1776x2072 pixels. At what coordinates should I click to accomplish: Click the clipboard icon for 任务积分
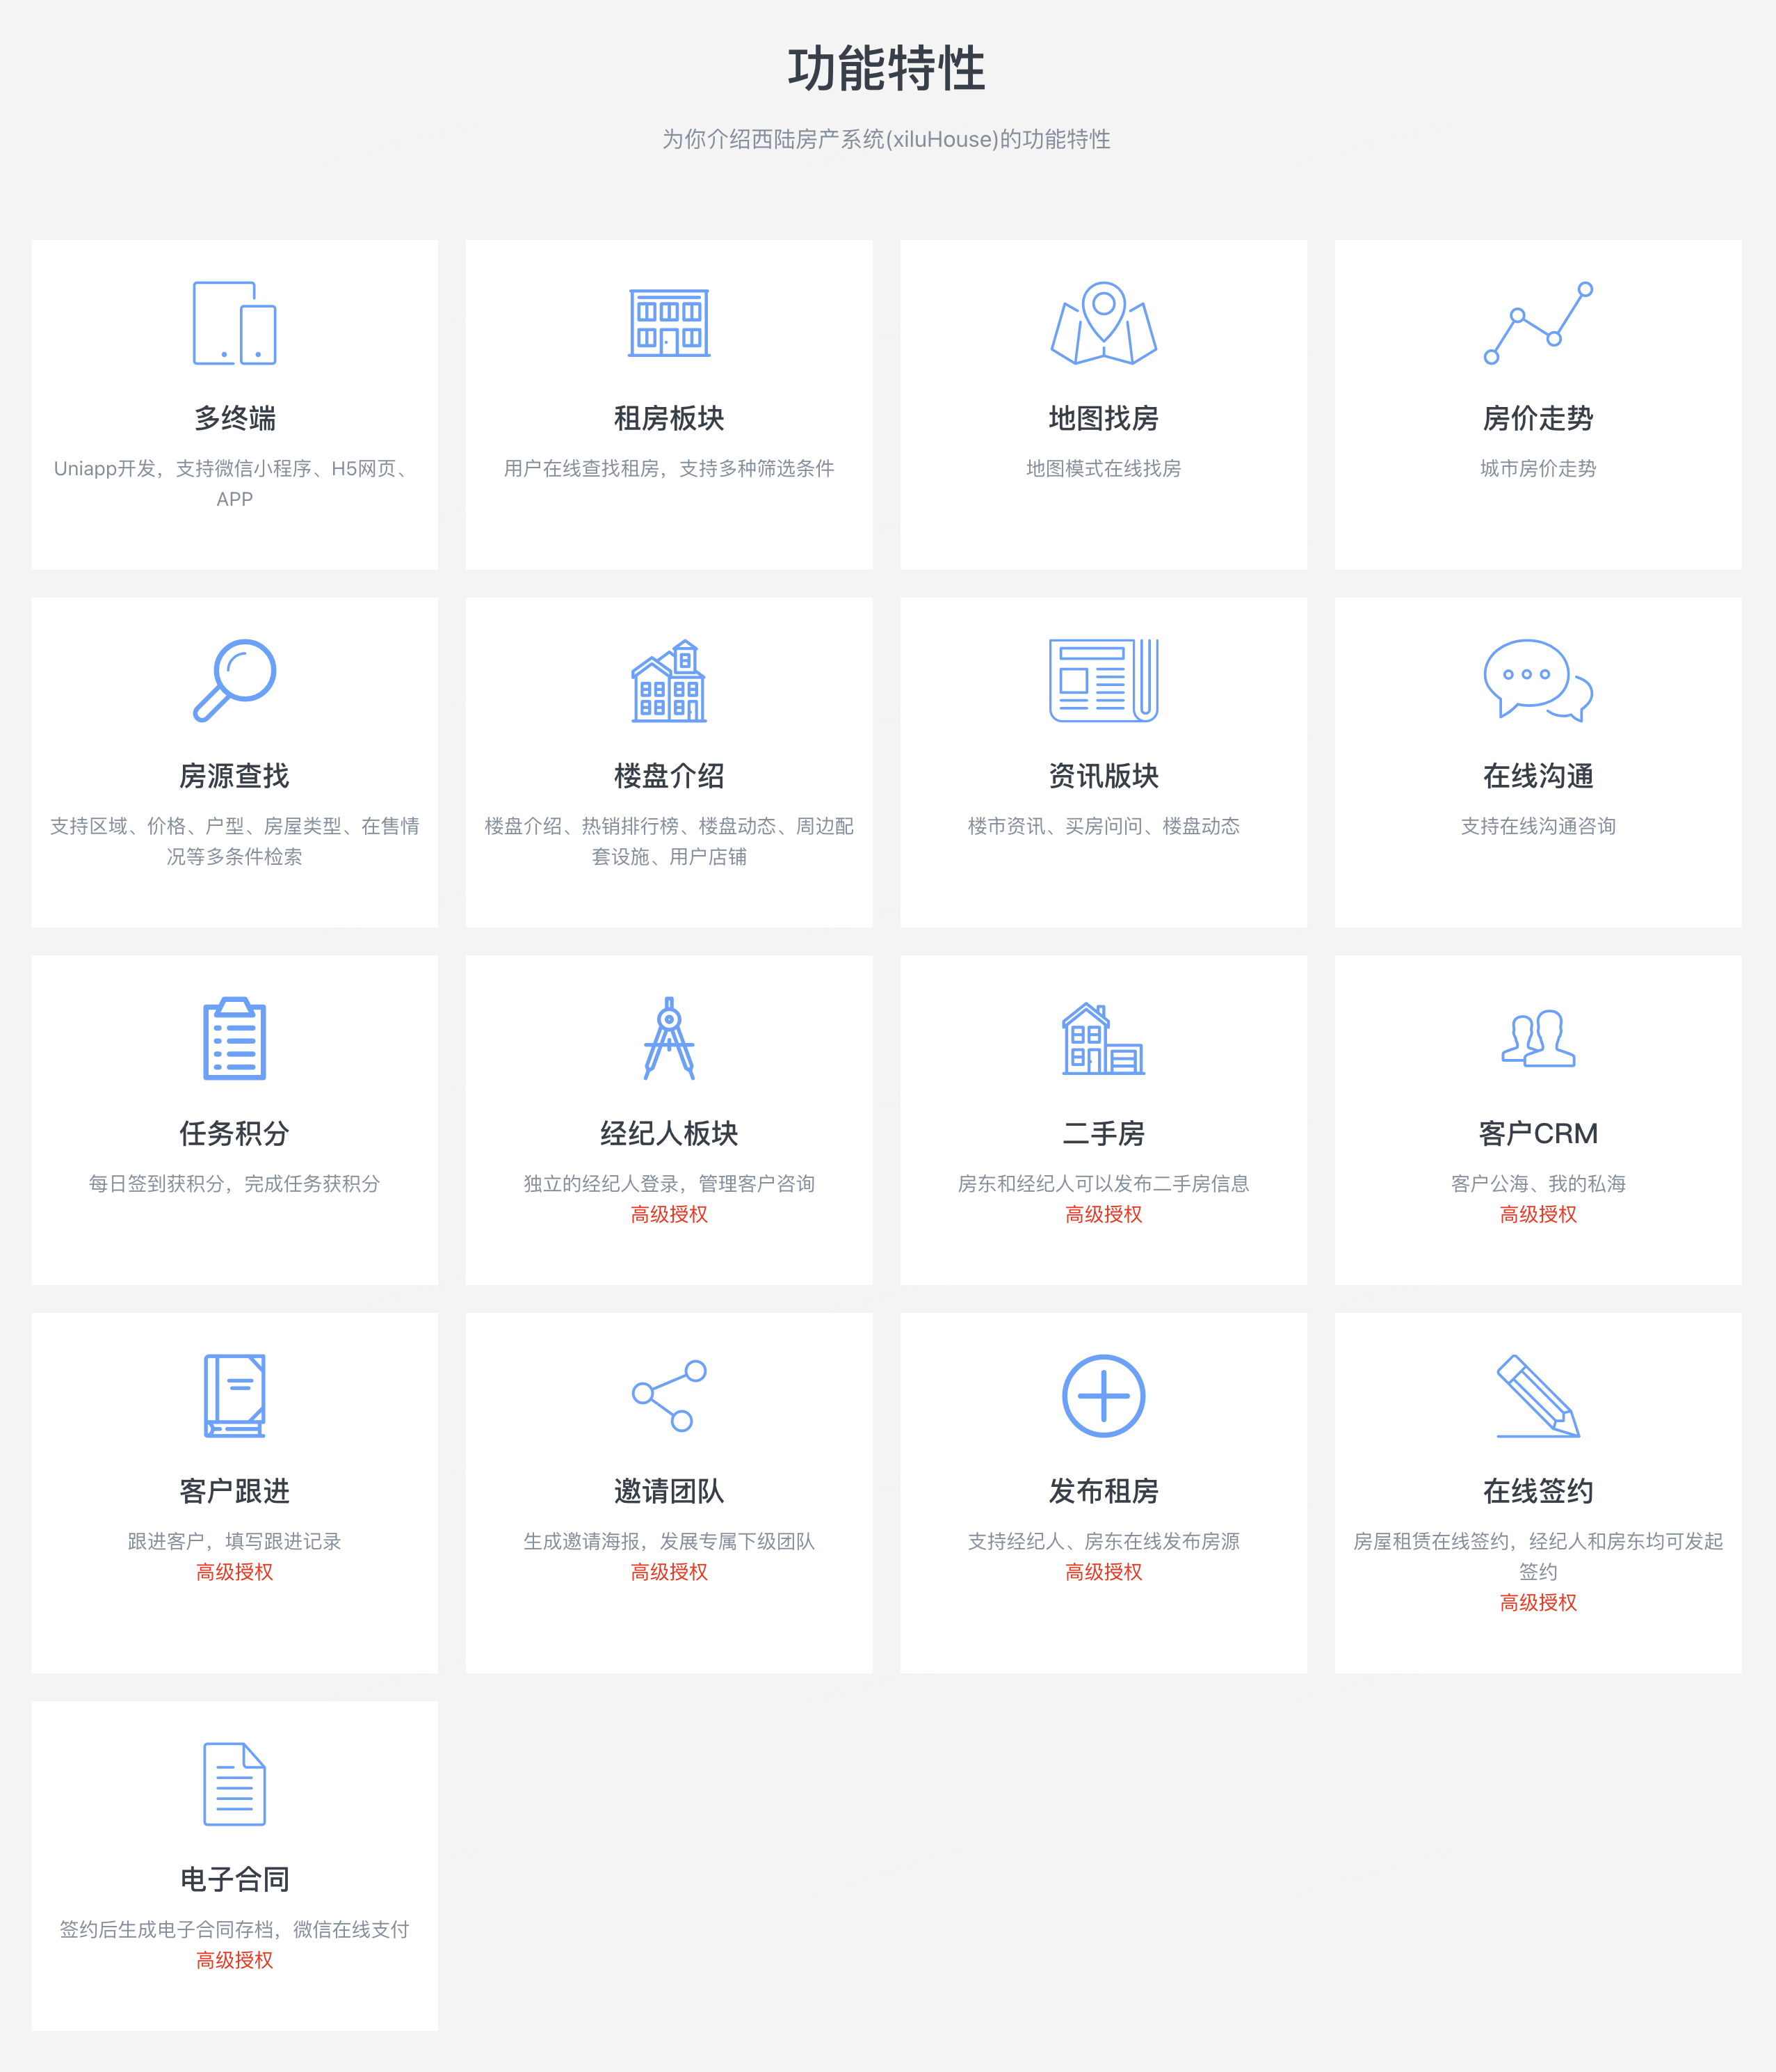point(234,1038)
